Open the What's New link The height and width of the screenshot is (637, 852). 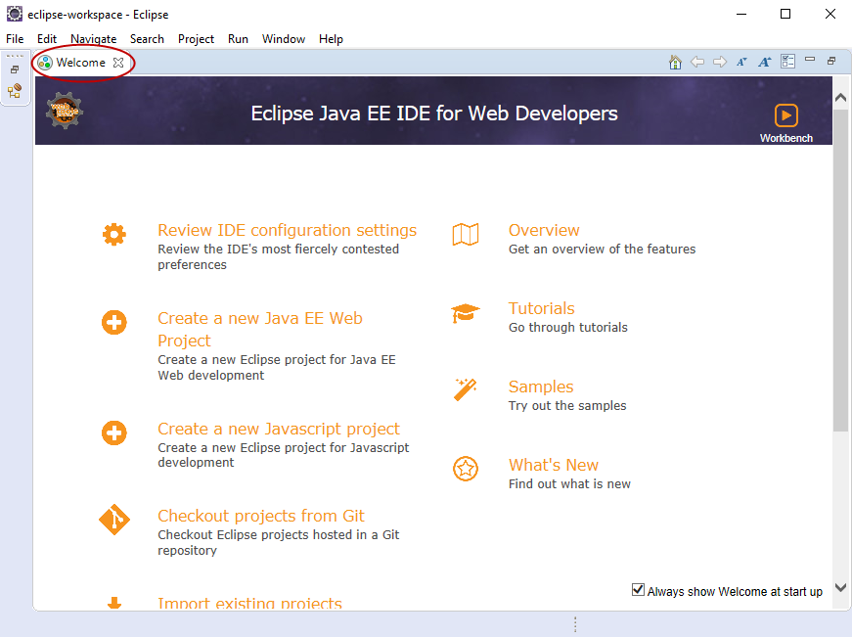tap(553, 465)
